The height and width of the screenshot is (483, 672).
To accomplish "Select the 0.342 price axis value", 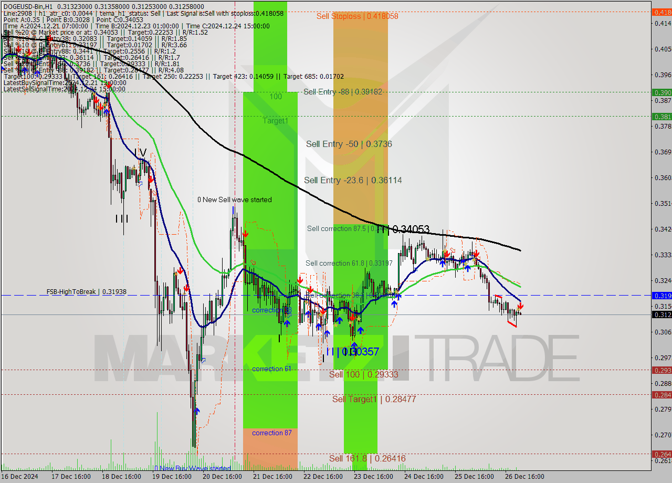I will tap(663, 229).
